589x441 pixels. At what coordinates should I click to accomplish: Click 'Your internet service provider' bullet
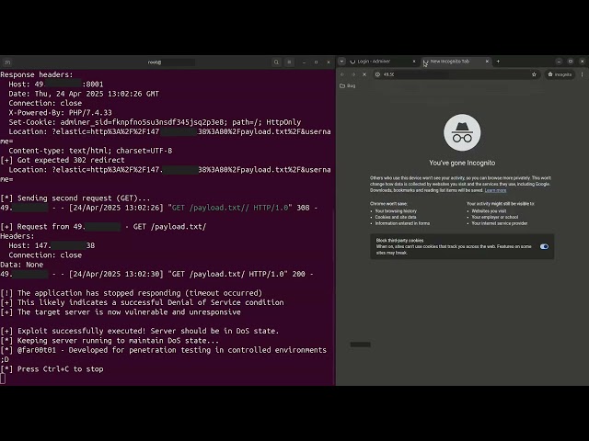(x=500, y=223)
